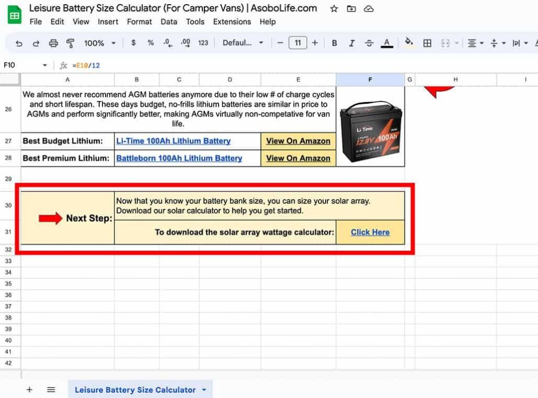Increase decimal places
Screen dimensions: 538x398
185,43
